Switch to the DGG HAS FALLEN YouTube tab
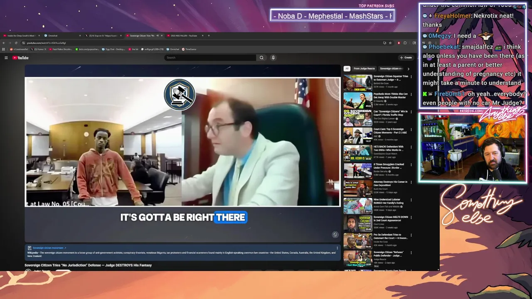 [185, 36]
